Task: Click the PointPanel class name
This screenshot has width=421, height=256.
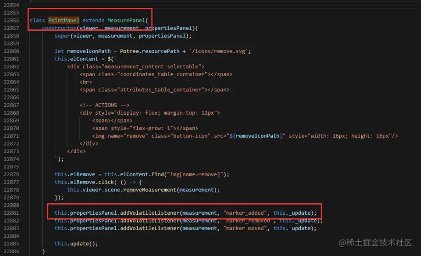Action: [x=64, y=20]
